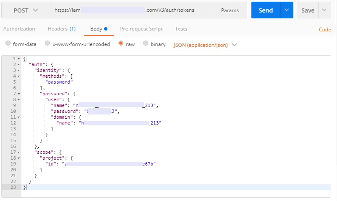Image resolution: width=337 pixels, height=201 pixels.
Task: Collapse the "auth" block on line 2
Action: (x=19, y=64)
